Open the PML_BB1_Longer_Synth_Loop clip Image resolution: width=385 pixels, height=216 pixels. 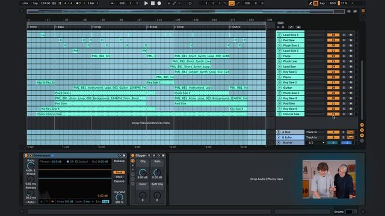[202, 72]
